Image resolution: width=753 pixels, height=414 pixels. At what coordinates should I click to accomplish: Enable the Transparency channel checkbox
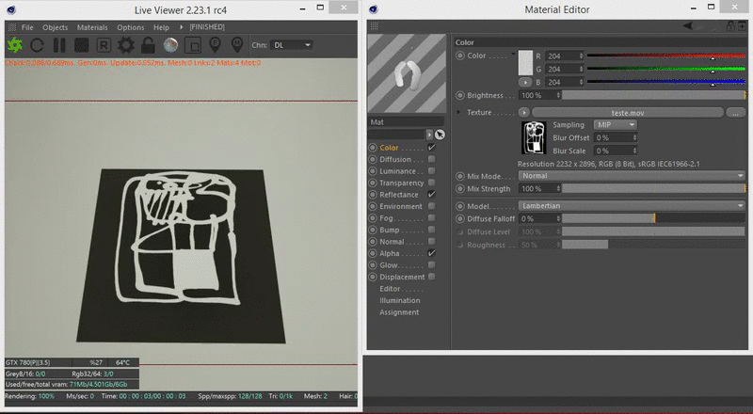point(431,183)
